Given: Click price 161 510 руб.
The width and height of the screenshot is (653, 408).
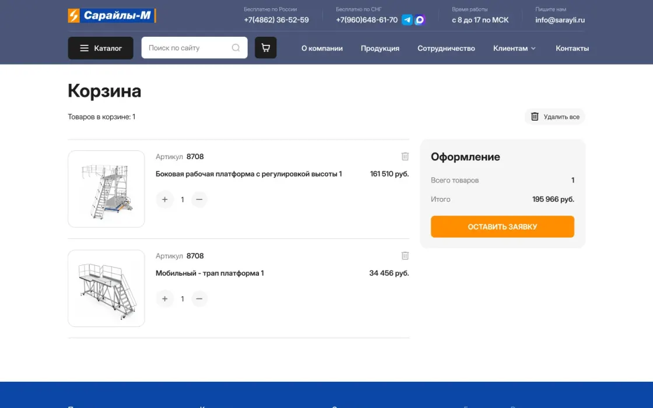Looking at the screenshot, I should coord(389,174).
